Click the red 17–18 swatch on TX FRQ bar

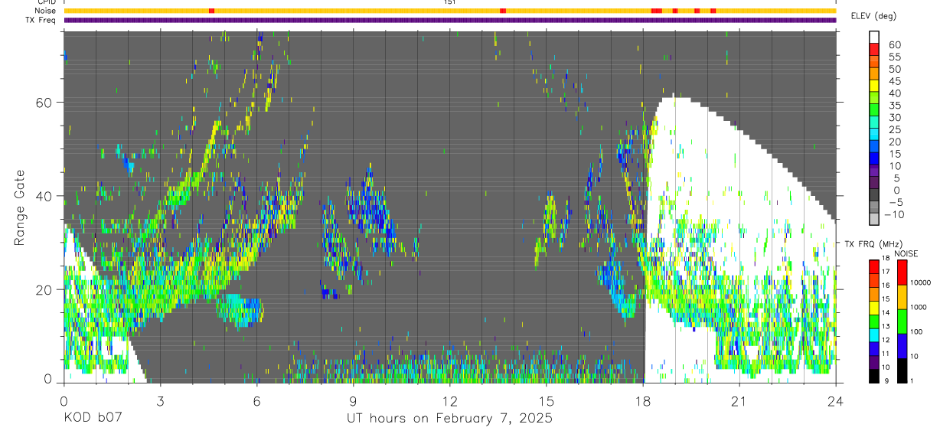click(873, 267)
